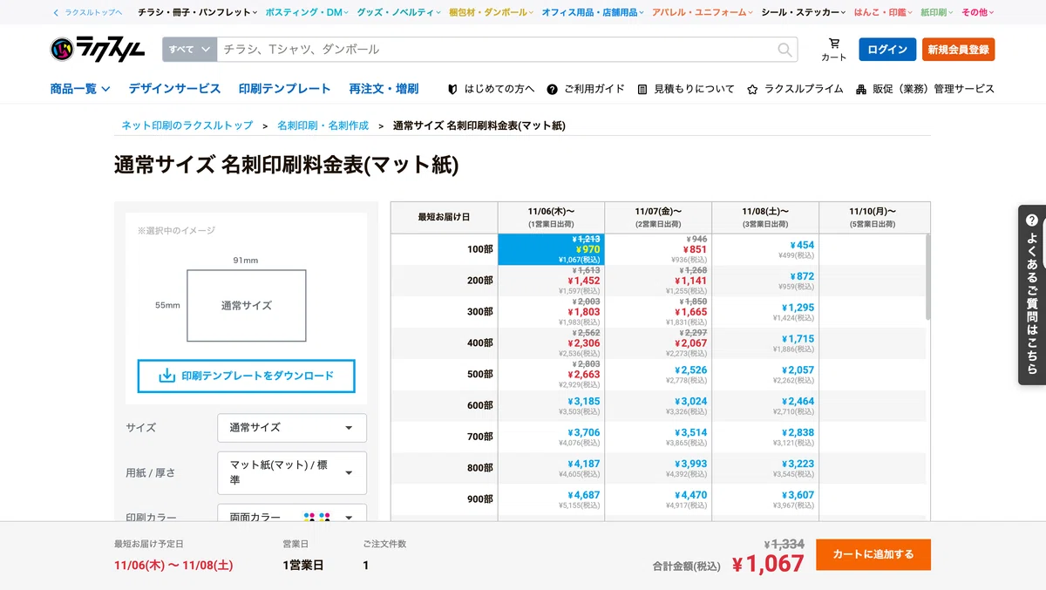Click the question mark icon for ご利用ガイド
The image size is (1046, 590).
553,89
